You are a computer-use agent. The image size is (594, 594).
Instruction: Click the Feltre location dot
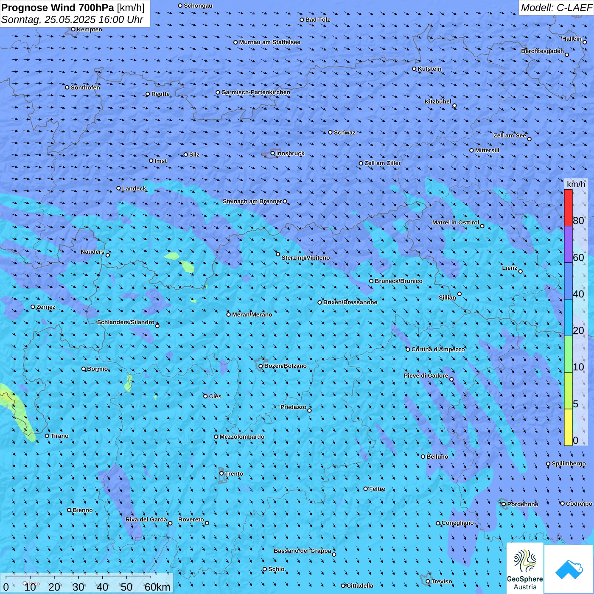pyautogui.click(x=365, y=489)
